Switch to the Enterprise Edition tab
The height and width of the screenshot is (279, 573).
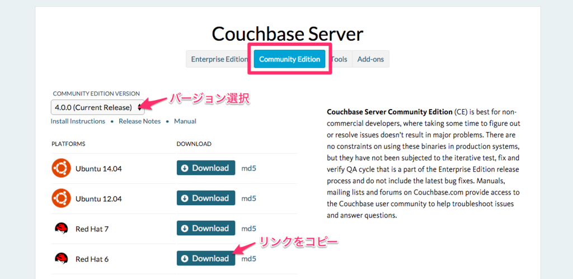click(219, 59)
